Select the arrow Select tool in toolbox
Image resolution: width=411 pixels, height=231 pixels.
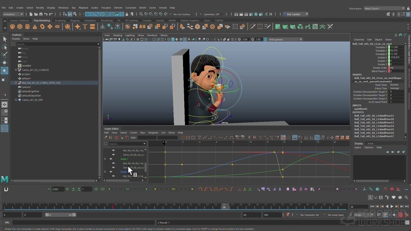(x=4, y=39)
